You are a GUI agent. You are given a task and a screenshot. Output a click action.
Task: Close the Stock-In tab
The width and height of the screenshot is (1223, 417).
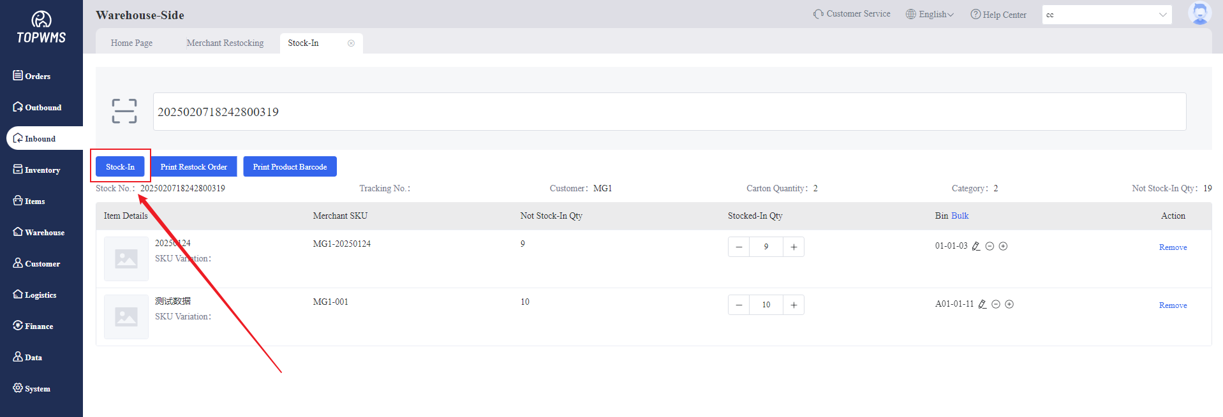tap(351, 43)
